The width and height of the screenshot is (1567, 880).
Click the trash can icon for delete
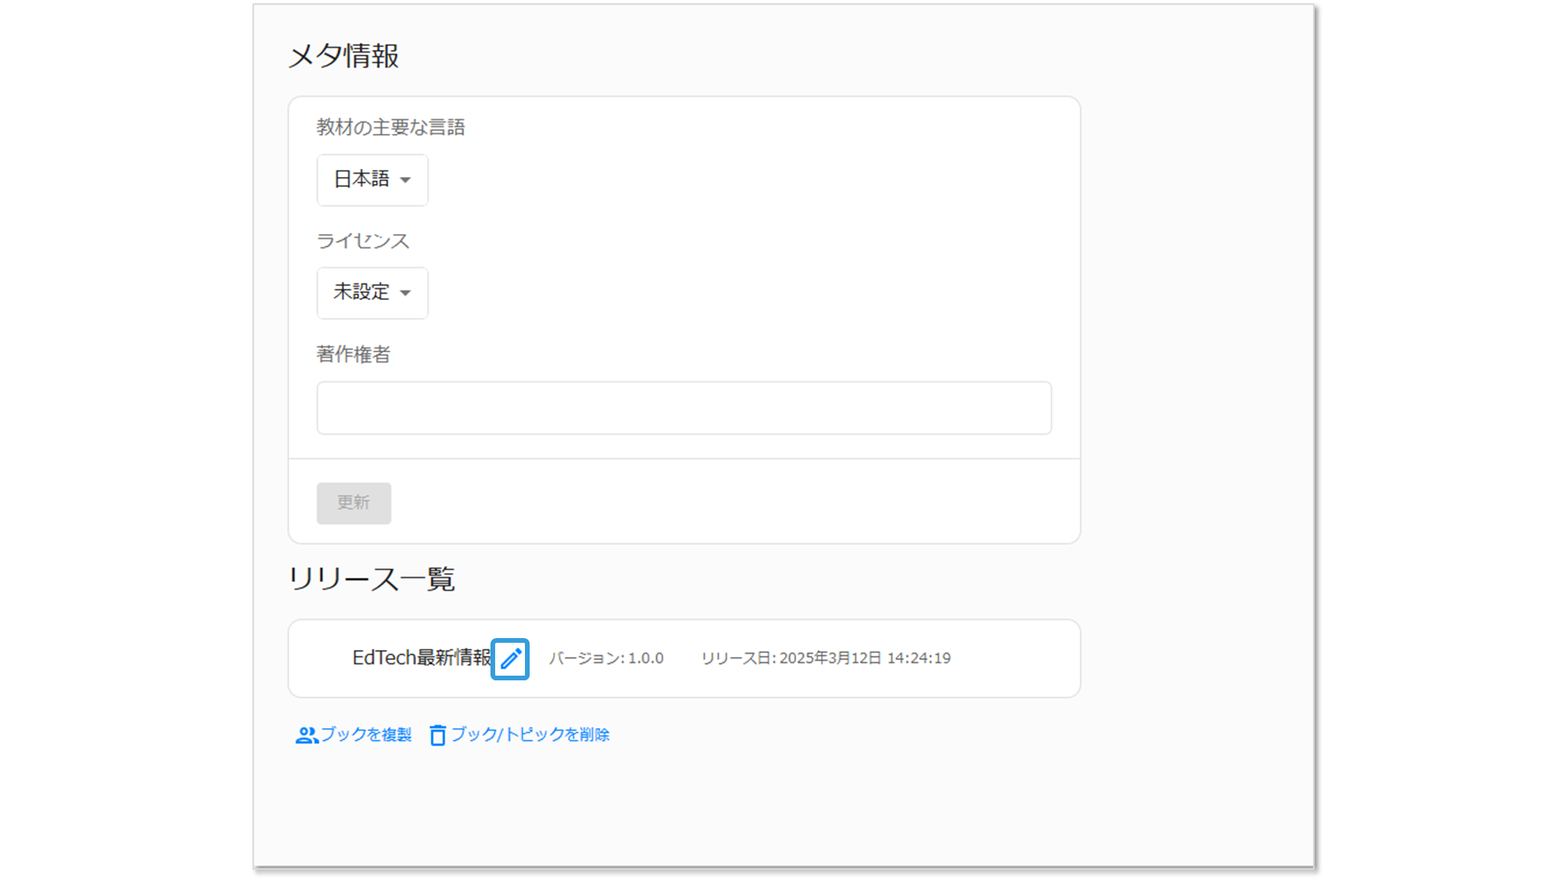pyautogui.click(x=437, y=735)
